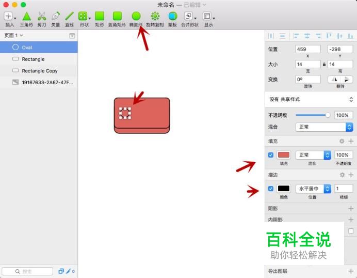Select the 19167633-2A67-47F image layer
The height and width of the screenshot is (278, 357).
click(x=39, y=82)
